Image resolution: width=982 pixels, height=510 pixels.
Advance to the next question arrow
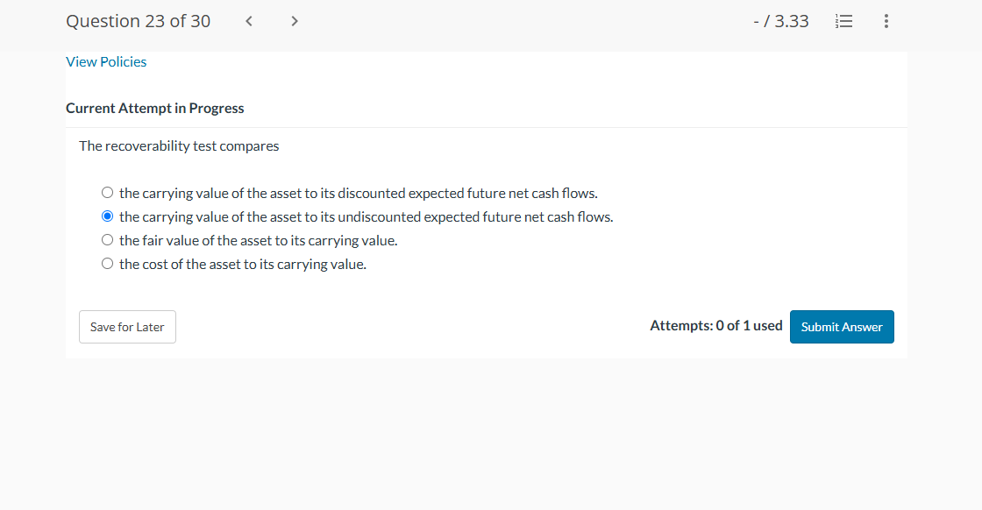(295, 21)
